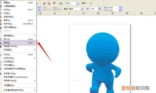Increase nudge distance with stepper arrow
The image size is (156, 93).
pos(100,8)
